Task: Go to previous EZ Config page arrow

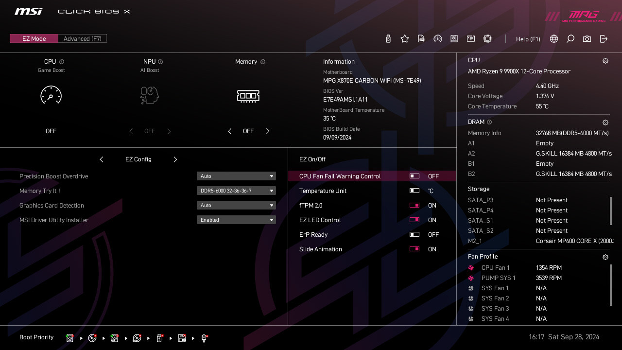Action: (x=102, y=159)
